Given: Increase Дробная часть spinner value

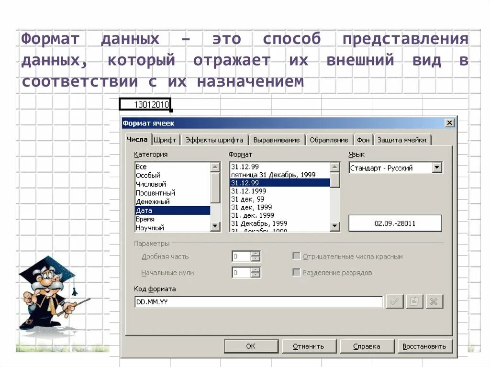Looking at the screenshot, I should 256,254.
